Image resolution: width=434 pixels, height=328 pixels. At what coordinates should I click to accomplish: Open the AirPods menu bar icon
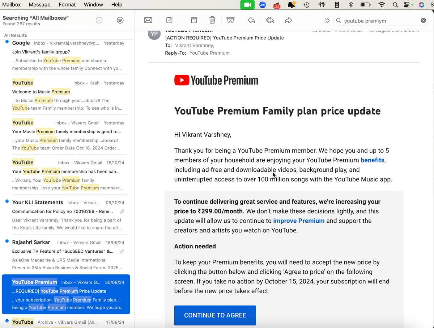322,5
